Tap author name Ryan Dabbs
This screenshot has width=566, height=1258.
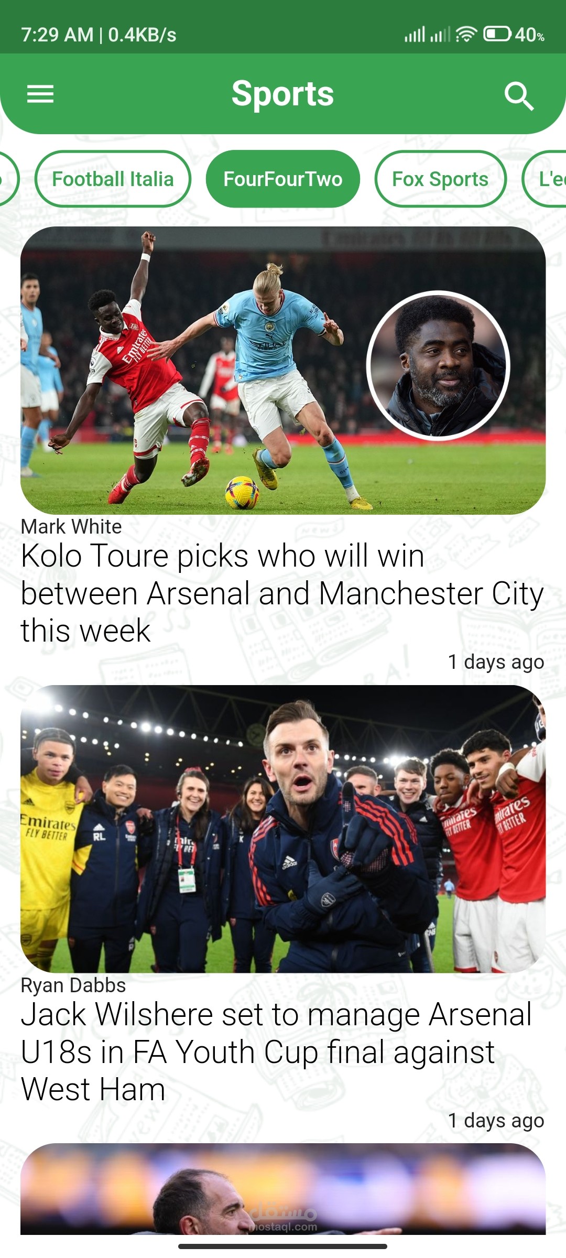[x=73, y=985]
